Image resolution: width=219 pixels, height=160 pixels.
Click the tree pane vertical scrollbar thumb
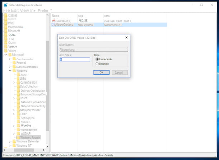coord(47,86)
